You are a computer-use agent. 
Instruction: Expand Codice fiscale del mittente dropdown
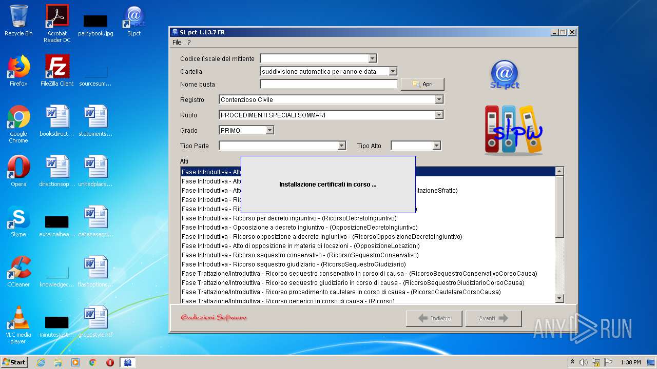click(373, 59)
